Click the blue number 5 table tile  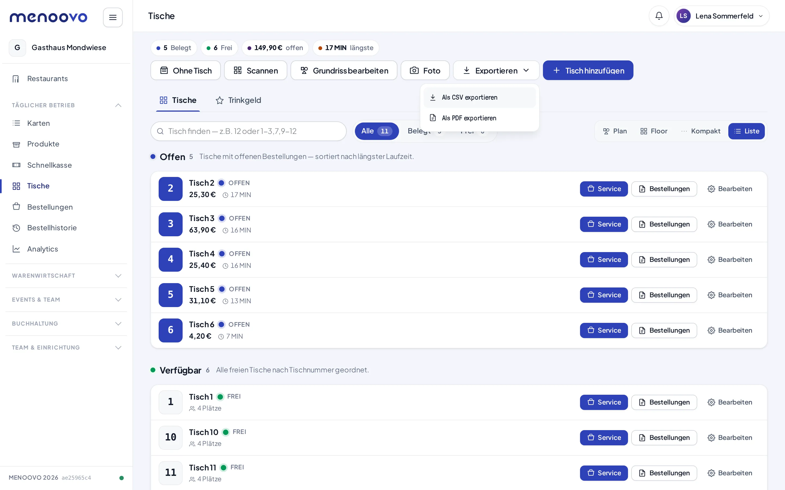(x=171, y=295)
